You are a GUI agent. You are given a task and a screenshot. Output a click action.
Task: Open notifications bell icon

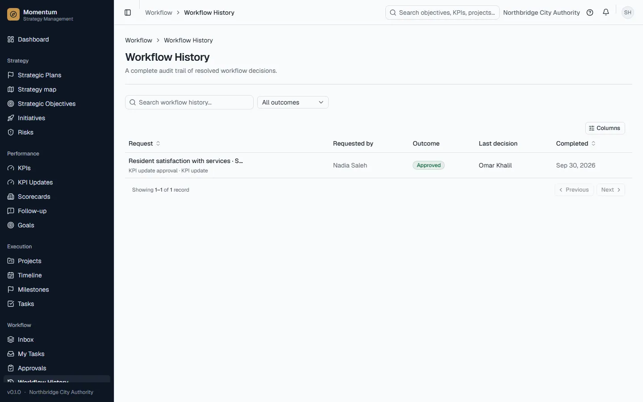(x=606, y=13)
